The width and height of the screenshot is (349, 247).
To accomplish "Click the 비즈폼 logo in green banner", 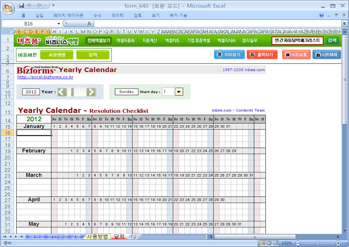I will (x=29, y=41).
